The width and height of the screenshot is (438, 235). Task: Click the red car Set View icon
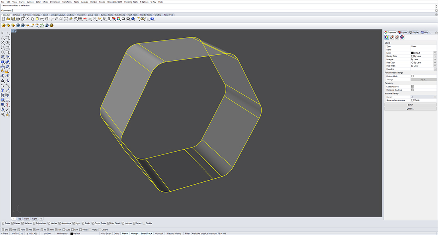pos(85,19)
